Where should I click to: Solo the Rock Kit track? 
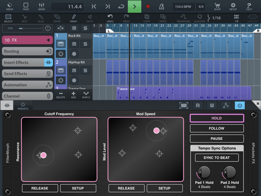tap(85, 44)
